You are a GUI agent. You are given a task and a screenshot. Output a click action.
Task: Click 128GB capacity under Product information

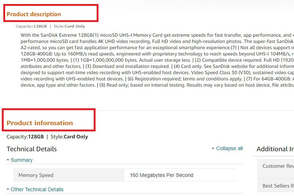click(x=36, y=137)
